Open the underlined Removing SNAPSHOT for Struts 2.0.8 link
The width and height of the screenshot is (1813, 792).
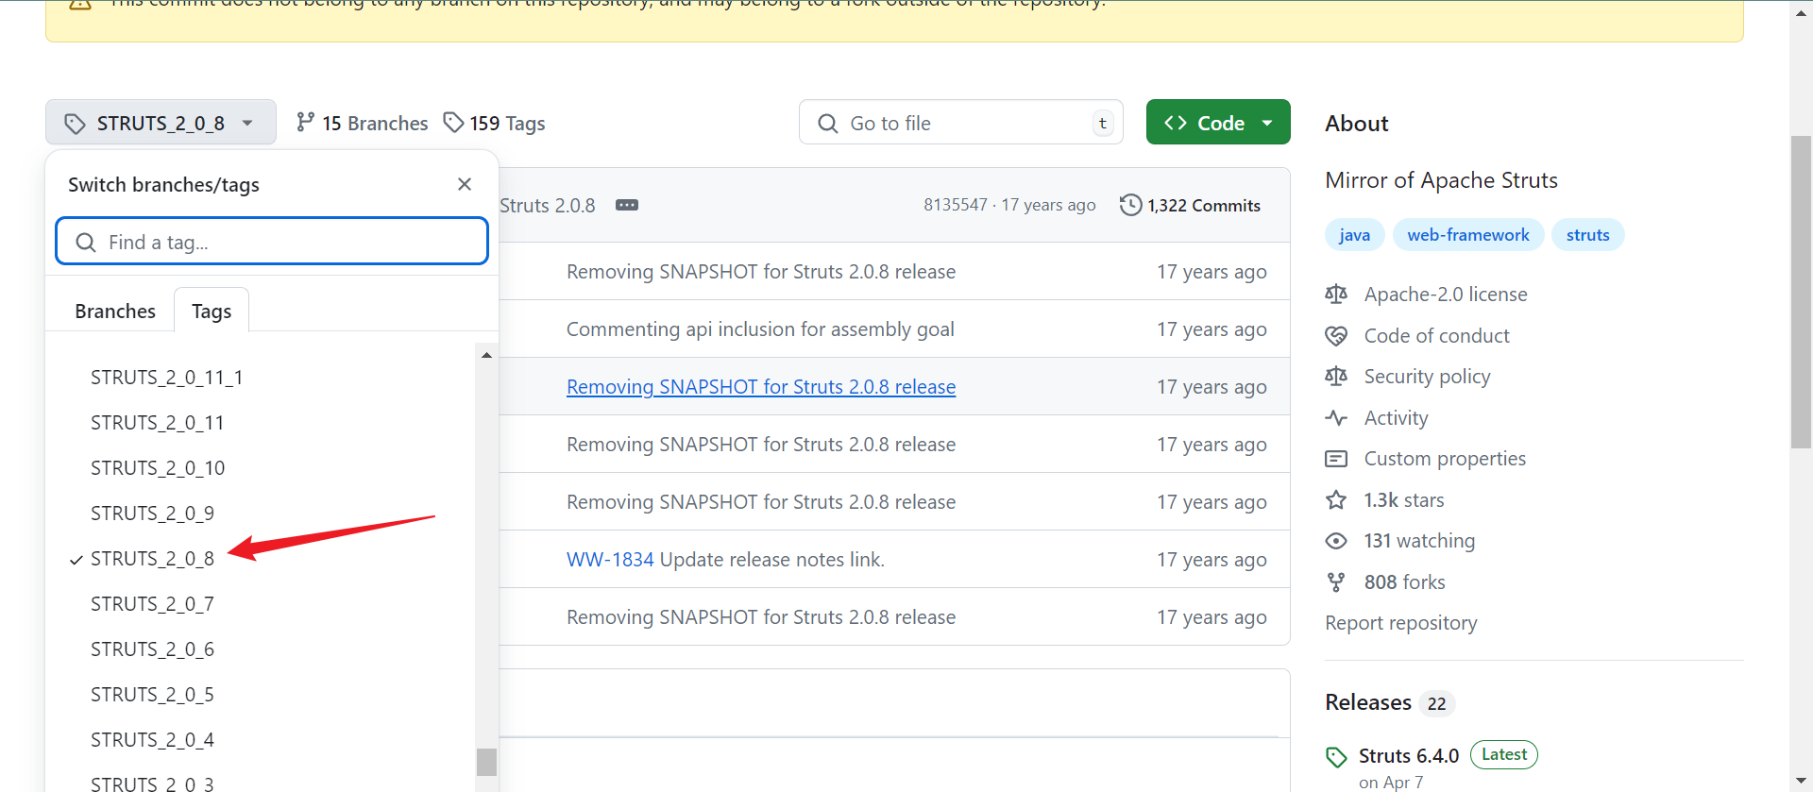pos(761,387)
